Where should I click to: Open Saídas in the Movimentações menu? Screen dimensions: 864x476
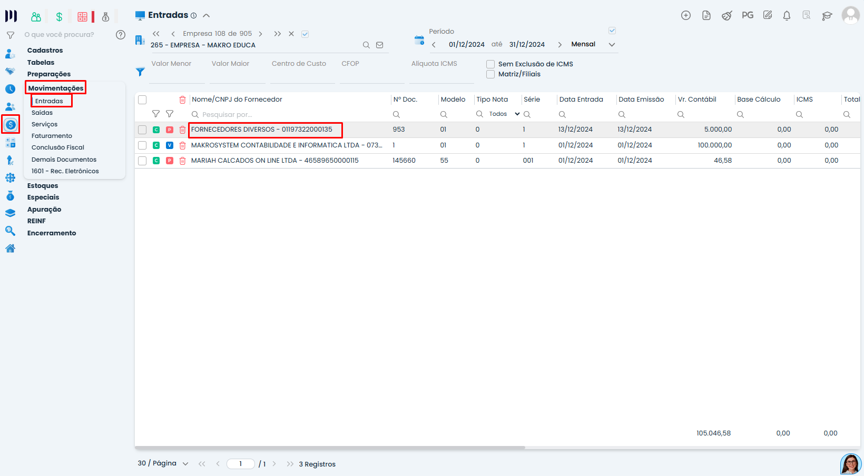42,113
